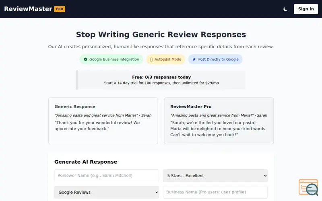Click 'Stop Writing Generic Review Responses' heading
This screenshot has height=201, width=322.
point(161,35)
